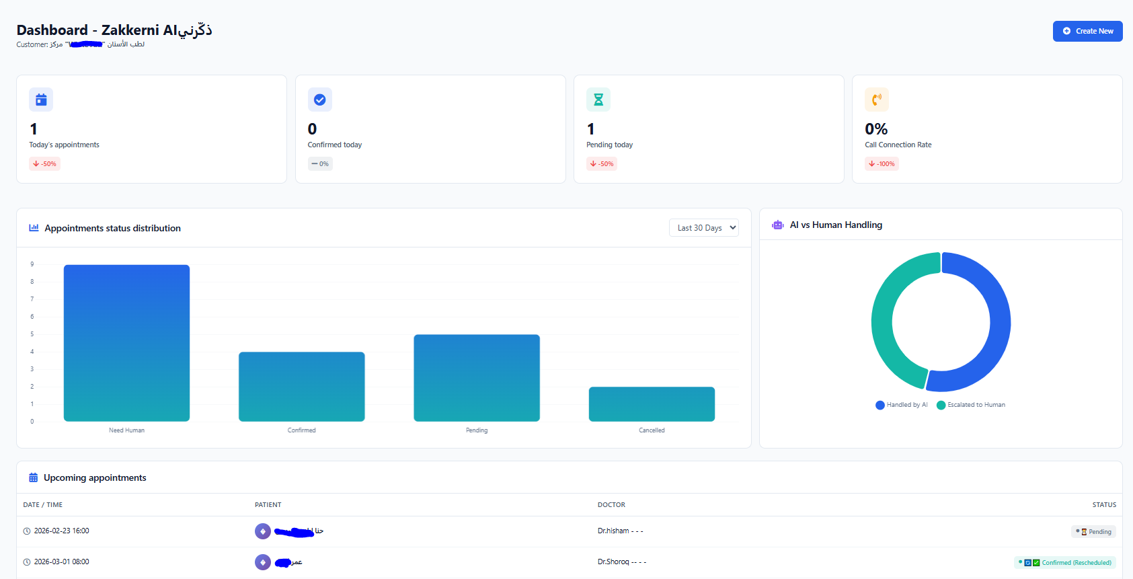Click the -100% badge under Call Connection Rate
Viewport: 1133px width, 579px height.
(x=882, y=163)
